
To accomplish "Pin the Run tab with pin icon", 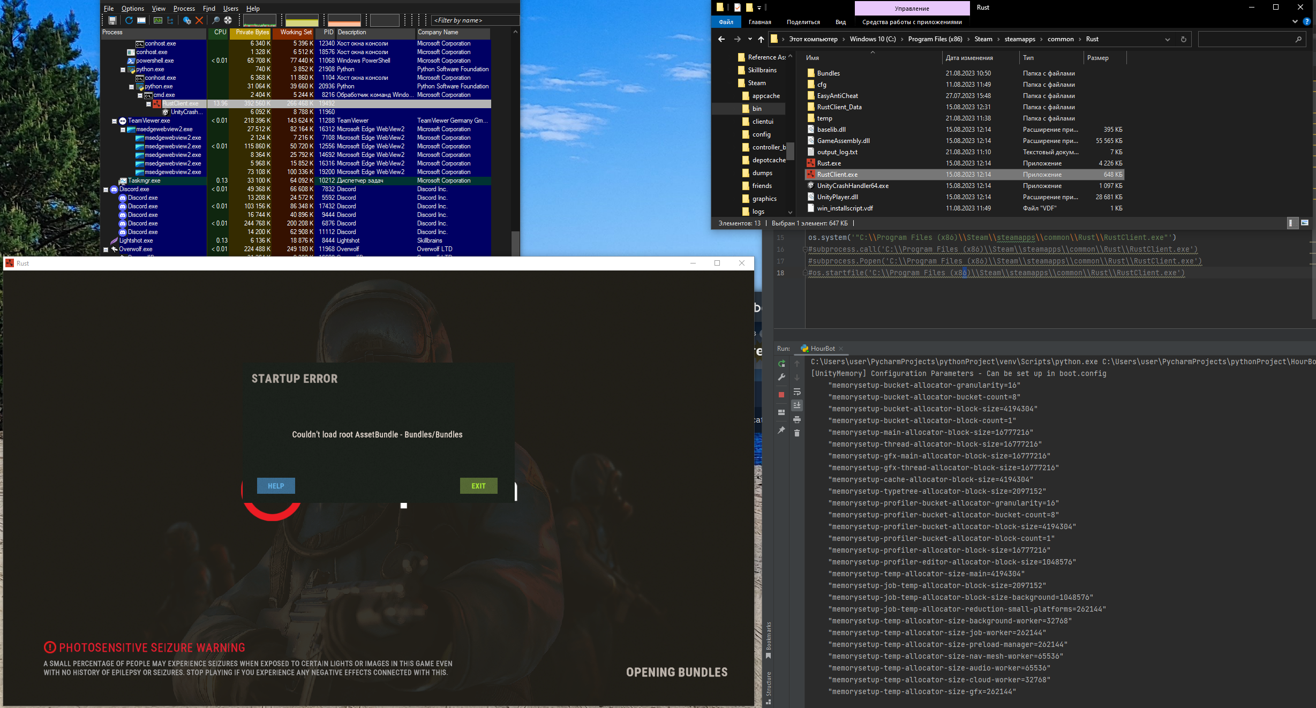I will click(781, 430).
